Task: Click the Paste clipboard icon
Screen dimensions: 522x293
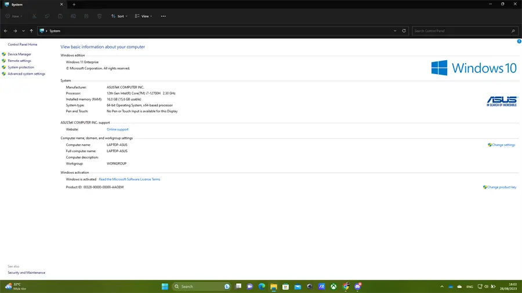Action: point(60,16)
